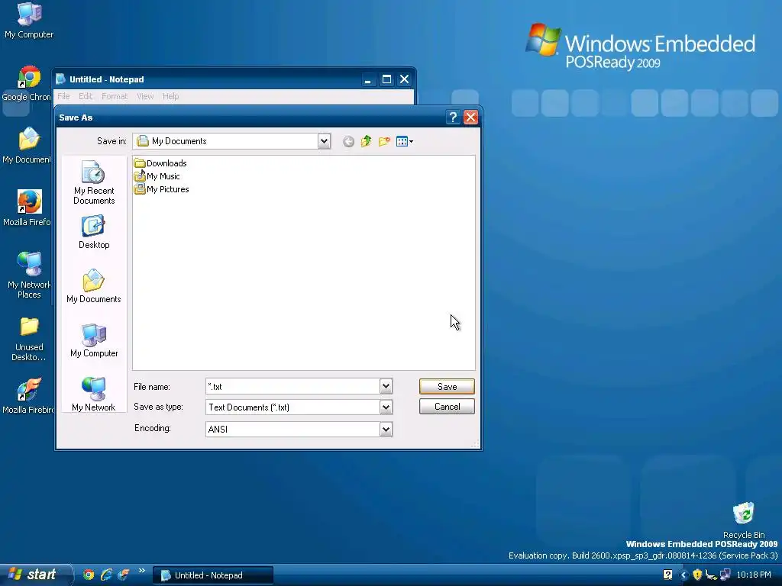Select My Network Places desktop icon
Image resolution: width=782 pixels, height=586 pixels.
point(29,275)
